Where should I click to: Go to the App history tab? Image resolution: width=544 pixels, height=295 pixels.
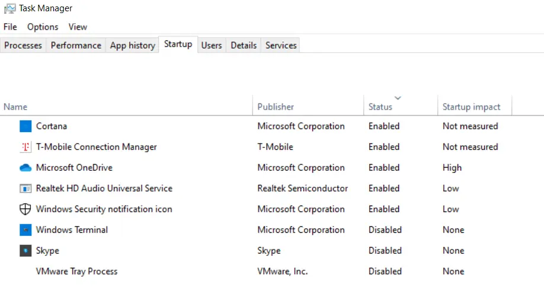click(133, 46)
